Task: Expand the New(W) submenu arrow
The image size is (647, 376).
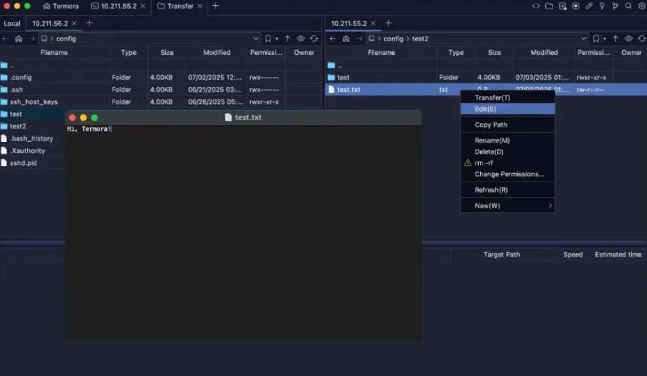Action: 550,205
